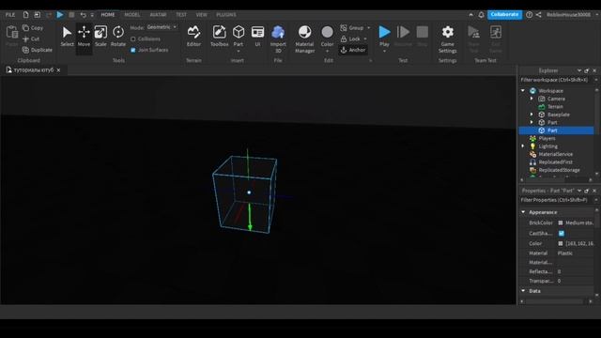This screenshot has width=601, height=338.
Task: Click the Color property swatch
Action: click(x=561, y=244)
